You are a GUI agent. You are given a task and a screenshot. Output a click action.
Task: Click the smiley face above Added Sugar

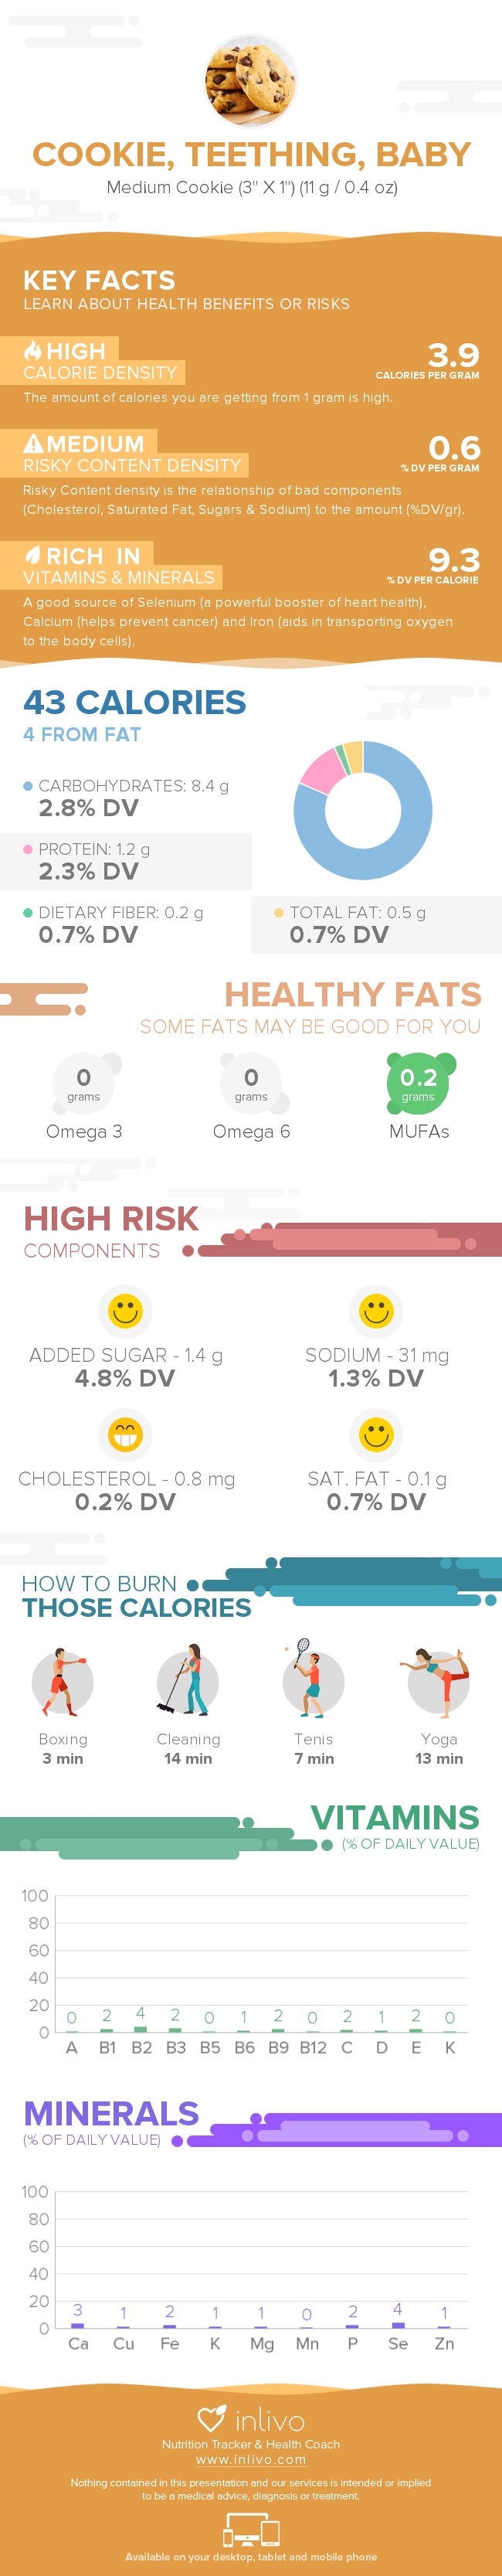(x=125, y=1310)
